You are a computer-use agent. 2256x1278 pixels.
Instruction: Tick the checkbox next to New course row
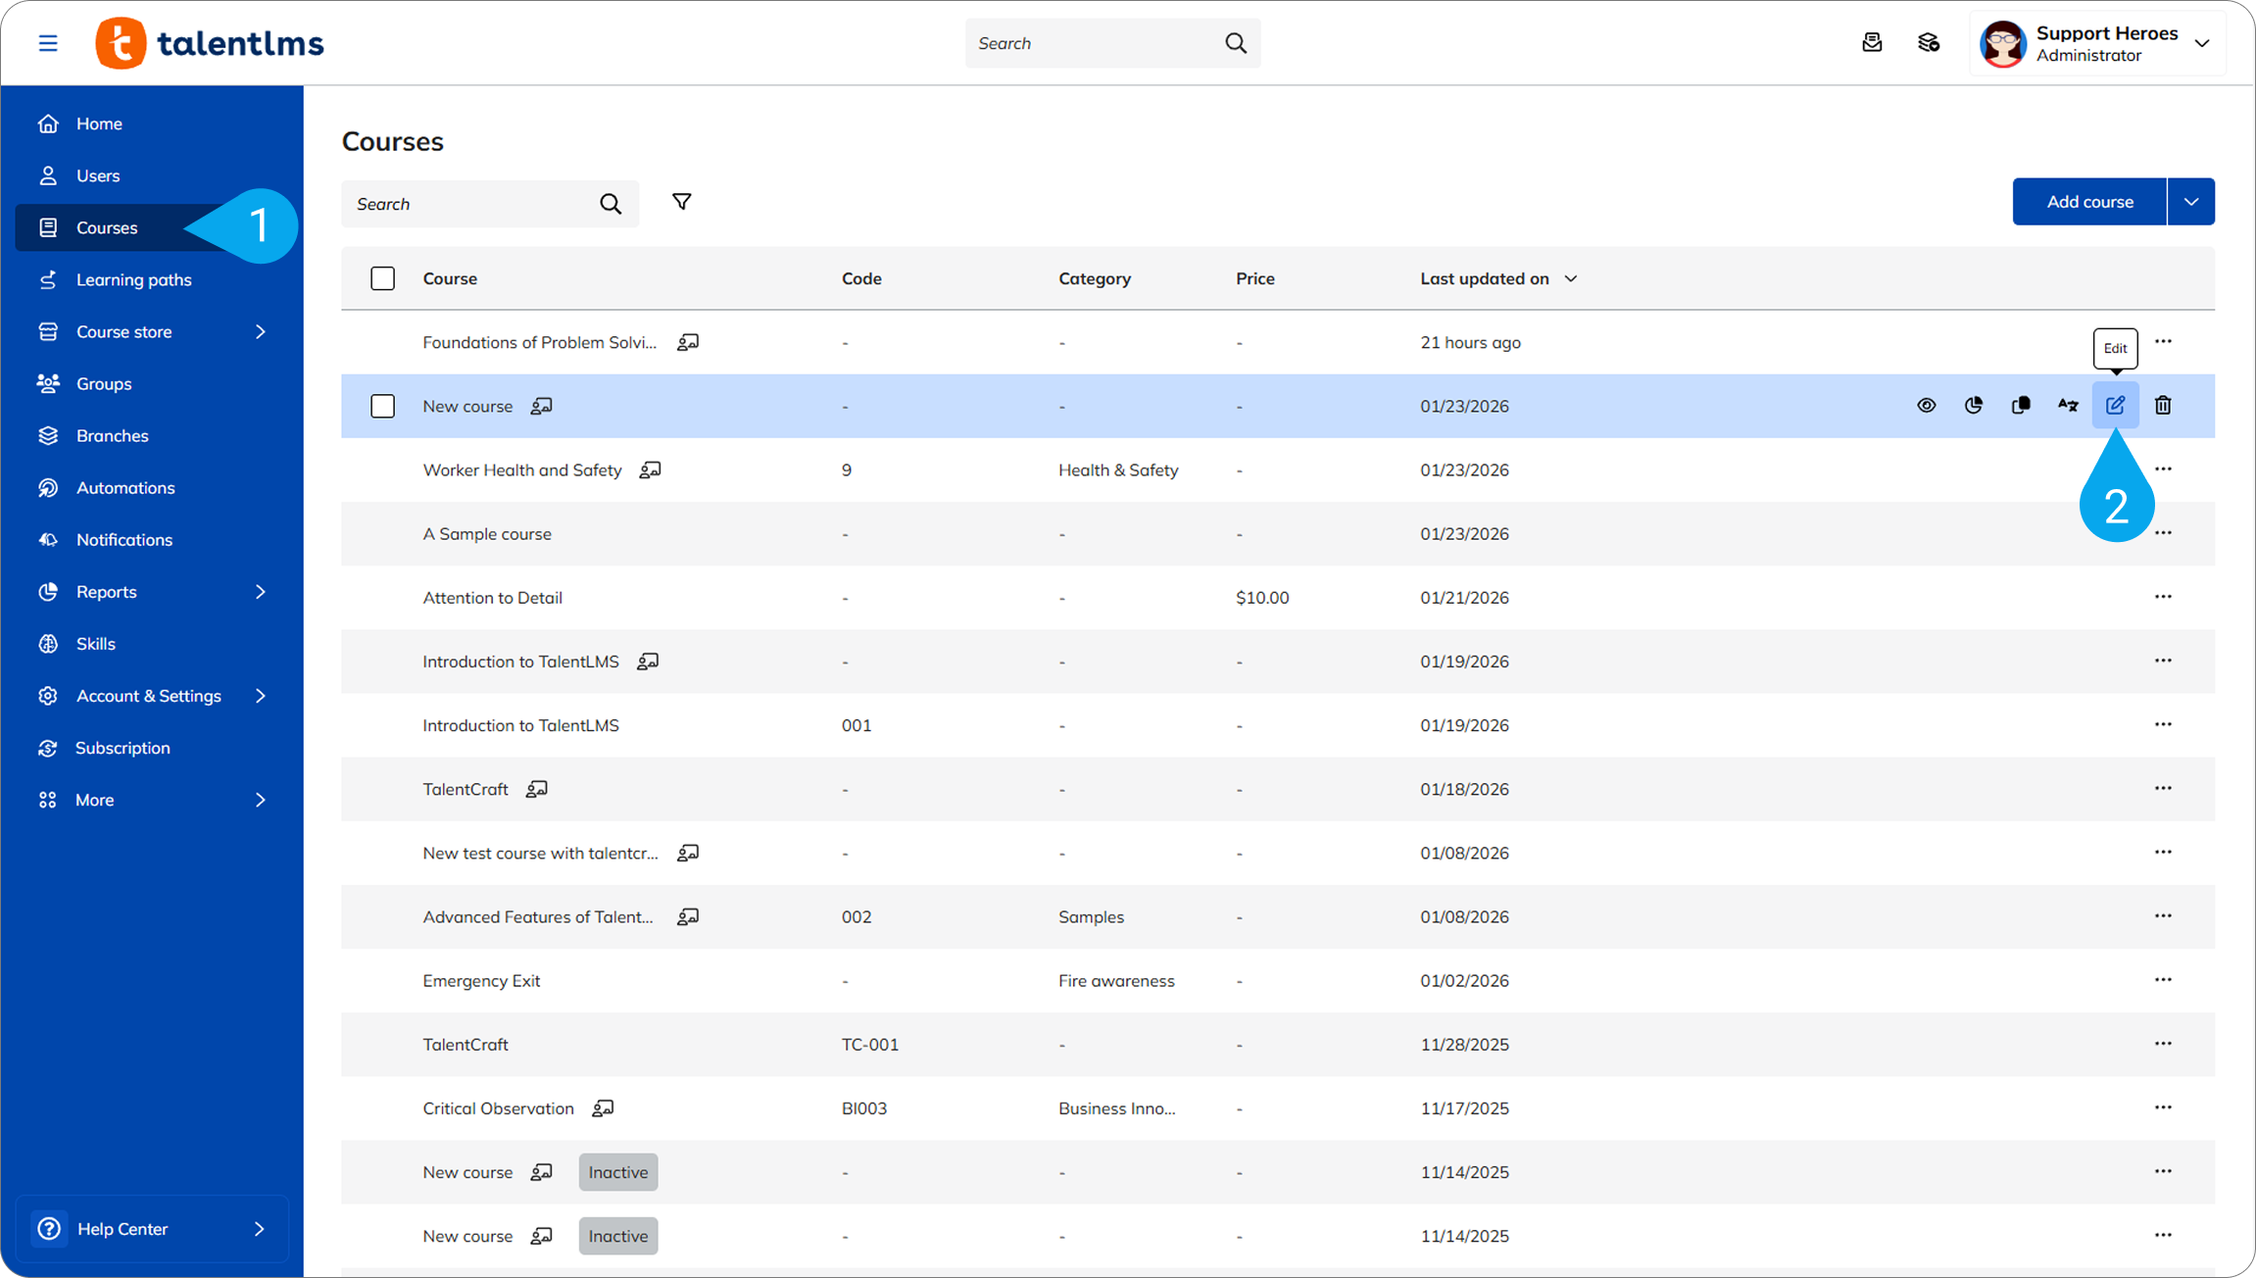pos(383,406)
